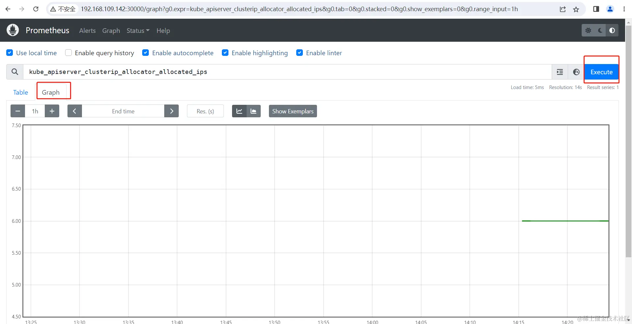
Task: Open the metrics explorer list icon
Action: (560, 72)
